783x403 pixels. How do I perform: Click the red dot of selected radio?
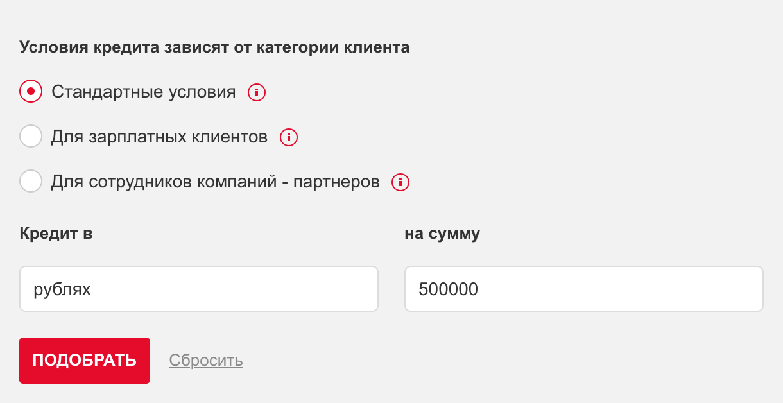31,92
